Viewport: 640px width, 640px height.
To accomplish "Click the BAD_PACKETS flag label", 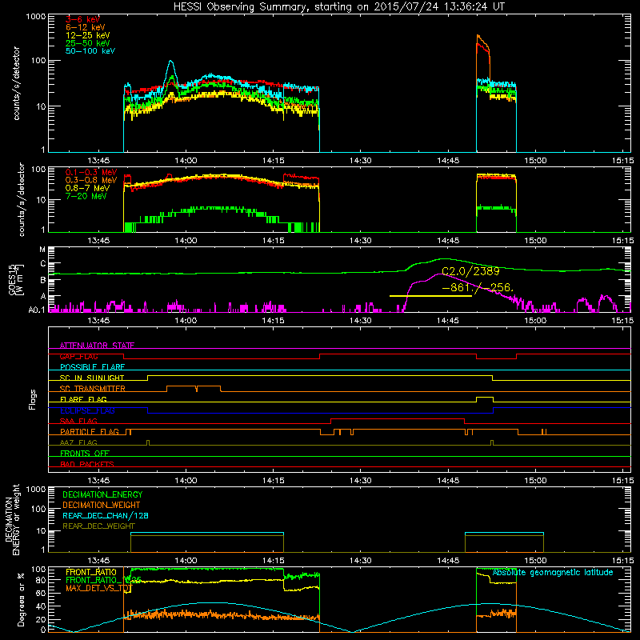I will (x=87, y=464).
